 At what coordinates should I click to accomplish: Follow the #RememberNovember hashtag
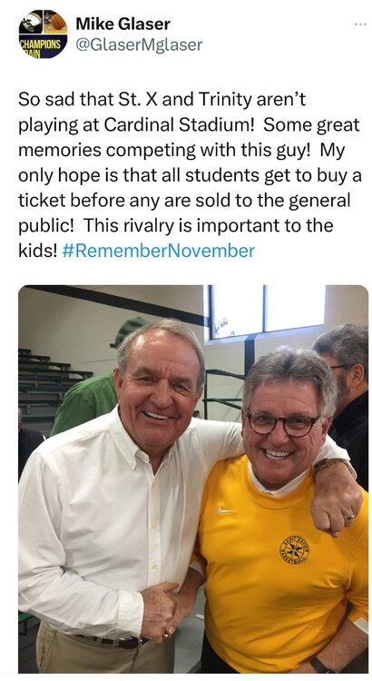coord(159,251)
